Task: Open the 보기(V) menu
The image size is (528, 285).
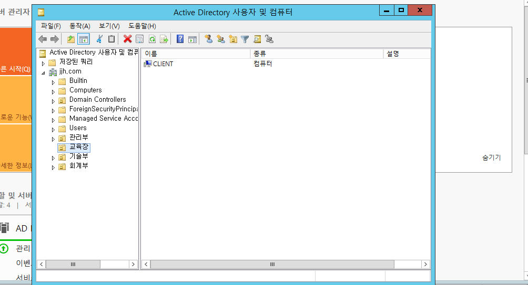Action: pyautogui.click(x=109, y=26)
